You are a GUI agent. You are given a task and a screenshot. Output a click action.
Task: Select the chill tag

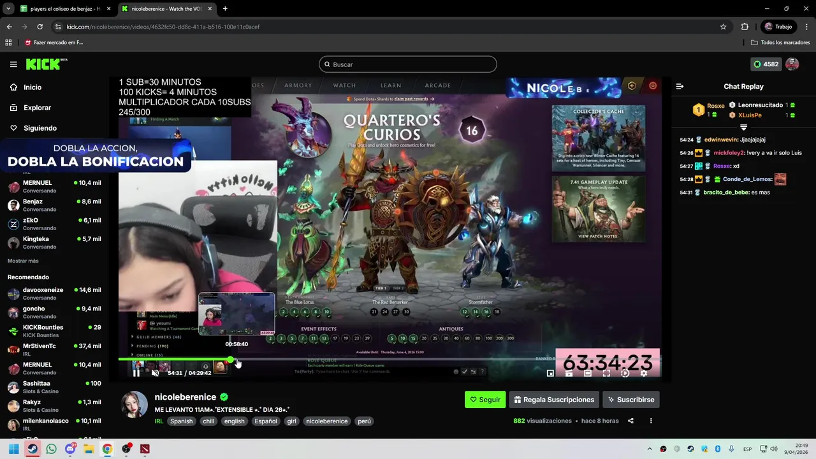click(x=208, y=421)
